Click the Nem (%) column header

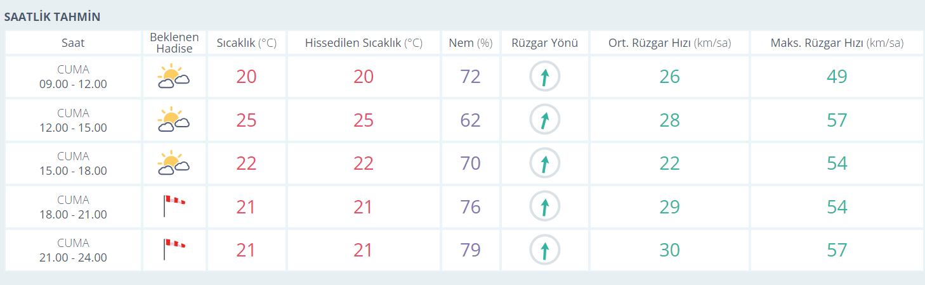[470, 43]
